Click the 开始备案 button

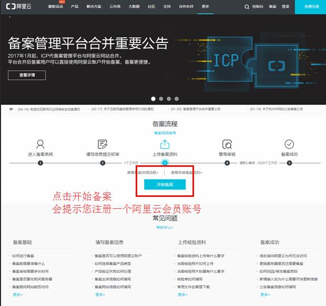coord(165,184)
